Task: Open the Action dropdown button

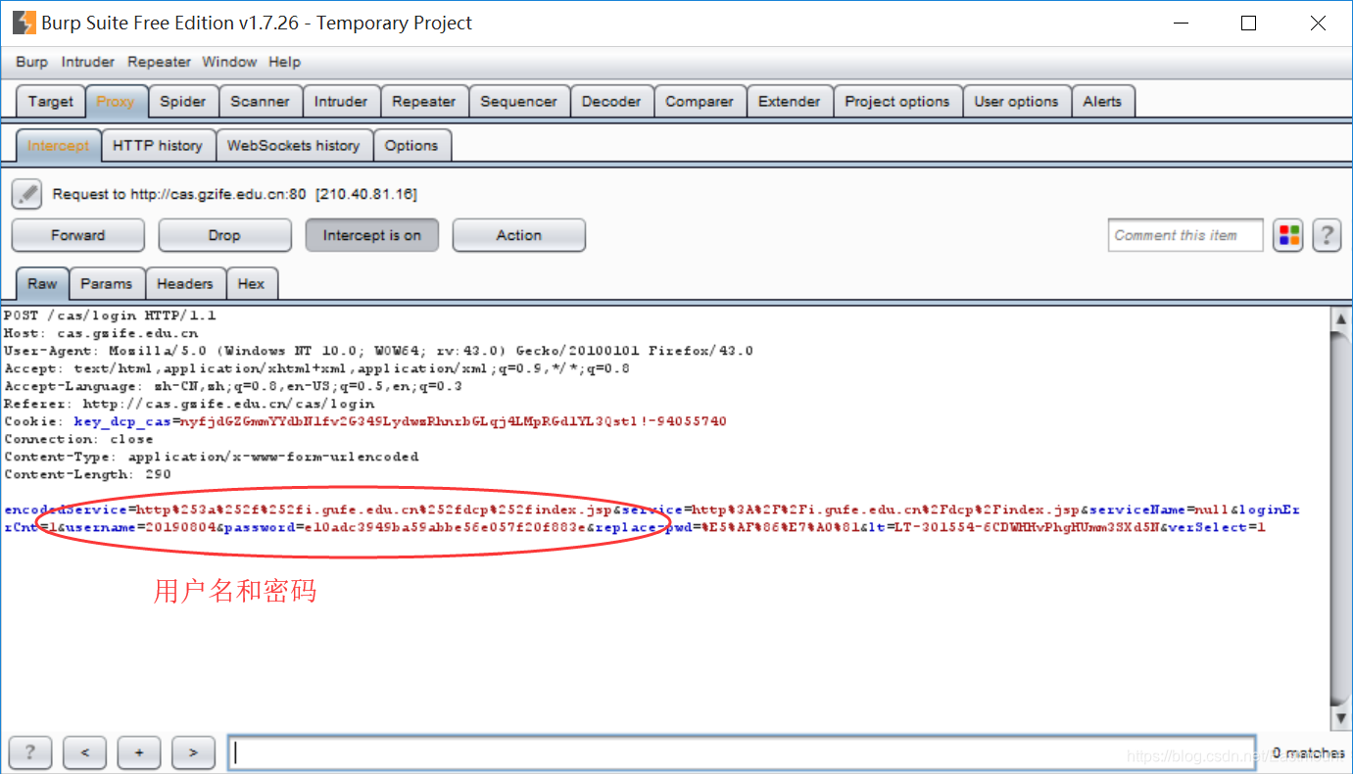Action: click(x=519, y=235)
